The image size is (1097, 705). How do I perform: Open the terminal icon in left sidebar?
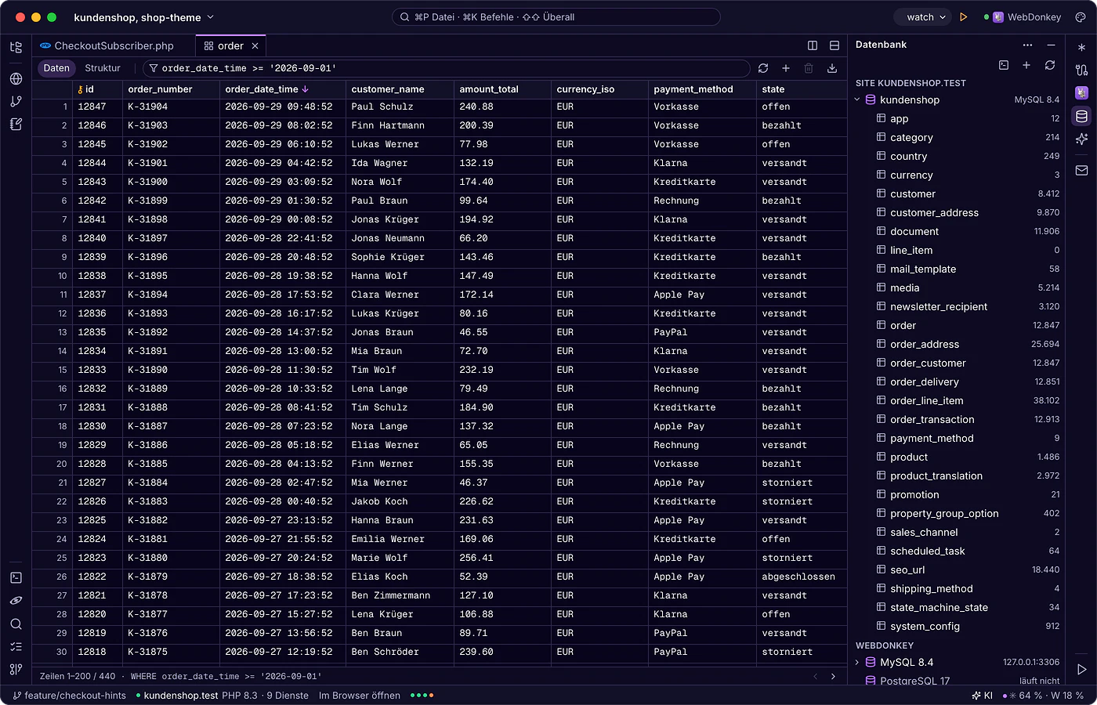[16, 577]
